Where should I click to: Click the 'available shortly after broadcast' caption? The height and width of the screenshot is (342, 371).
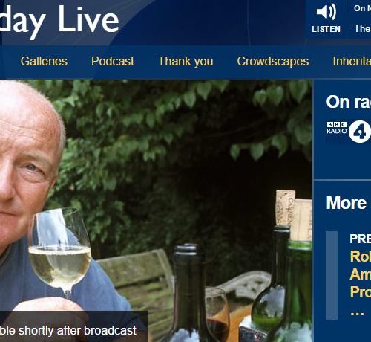pos(68,330)
